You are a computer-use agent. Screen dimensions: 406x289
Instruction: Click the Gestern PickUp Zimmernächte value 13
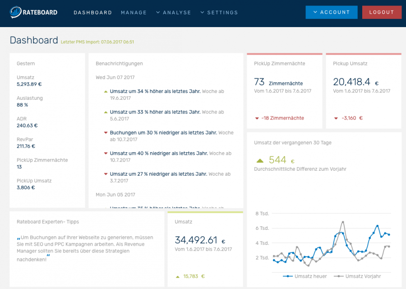(19, 167)
